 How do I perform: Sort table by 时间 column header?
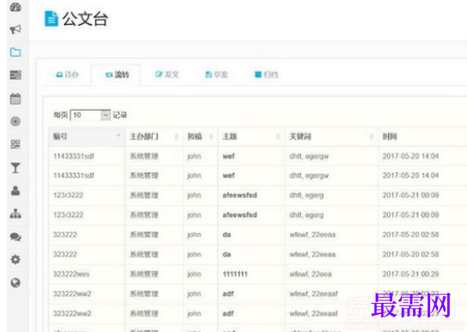pos(422,136)
